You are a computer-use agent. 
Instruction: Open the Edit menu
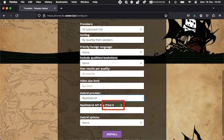point(30,2)
